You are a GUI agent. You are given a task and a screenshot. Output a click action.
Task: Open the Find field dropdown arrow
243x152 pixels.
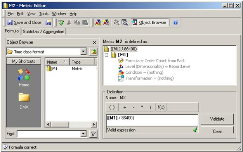pos(83,134)
